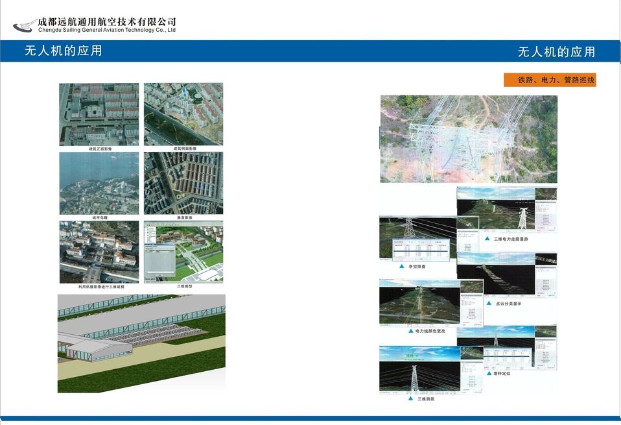This screenshot has height=425, width=621.
Task: Click the 净空排查 caption text
Action: coord(417,267)
